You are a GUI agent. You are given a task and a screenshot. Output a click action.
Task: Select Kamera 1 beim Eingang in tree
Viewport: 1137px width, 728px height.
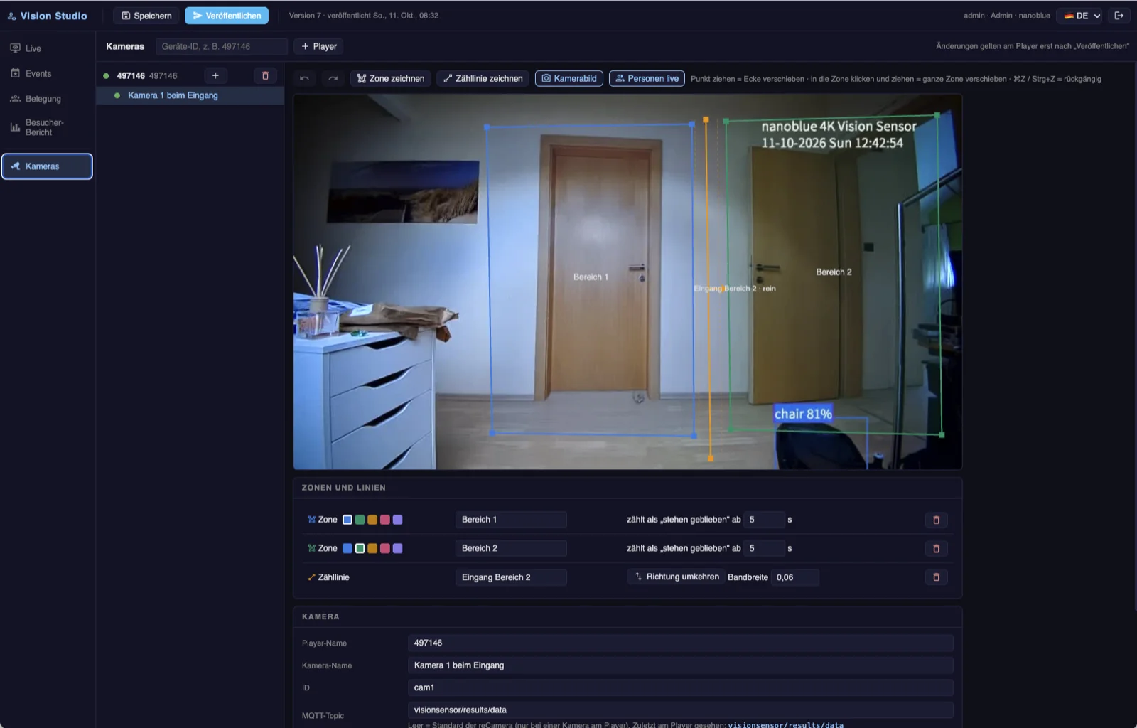coord(190,95)
